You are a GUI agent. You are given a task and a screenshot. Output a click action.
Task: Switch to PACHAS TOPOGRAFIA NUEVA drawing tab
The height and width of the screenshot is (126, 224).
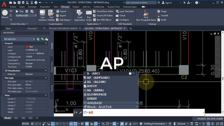tap(63, 28)
